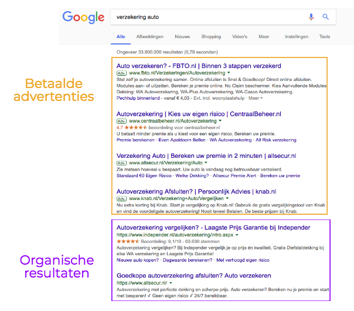Switch to the Video's tab
The image size is (354, 311).
pos(240,36)
